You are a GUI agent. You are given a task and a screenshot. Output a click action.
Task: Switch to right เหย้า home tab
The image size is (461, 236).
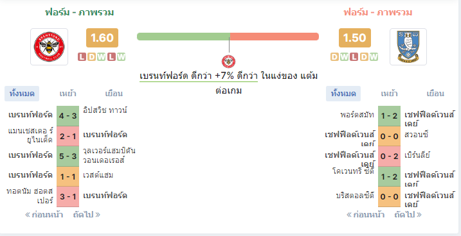(389, 94)
